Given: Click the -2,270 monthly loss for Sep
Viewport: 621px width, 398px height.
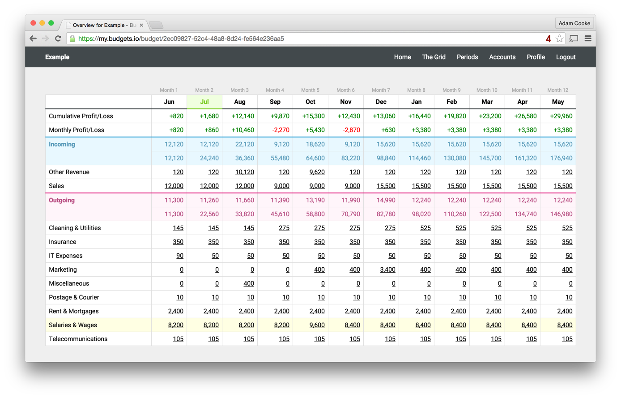Looking at the screenshot, I should pyautogui.click(x=281, y=130).
